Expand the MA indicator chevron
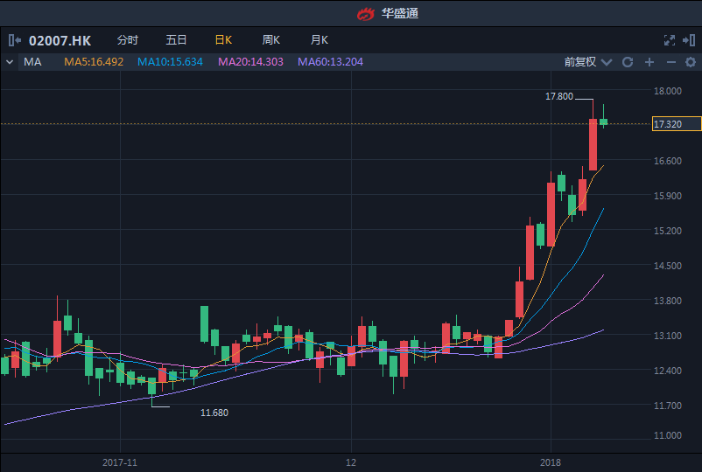This screenshot has height=472, width=702. (10, 62)
